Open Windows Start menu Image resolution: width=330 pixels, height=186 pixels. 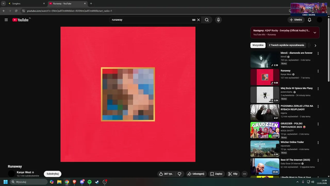5,182
